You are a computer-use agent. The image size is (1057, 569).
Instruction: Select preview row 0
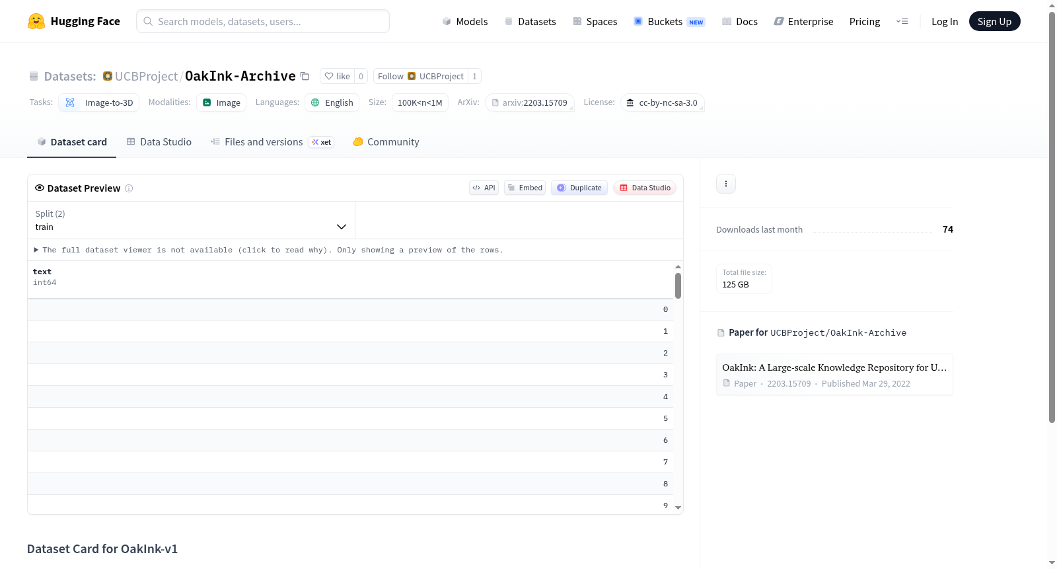coord(350,309)
